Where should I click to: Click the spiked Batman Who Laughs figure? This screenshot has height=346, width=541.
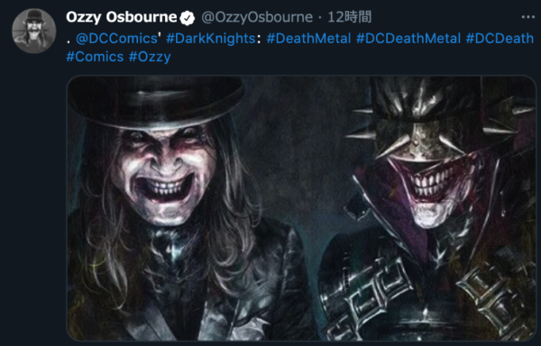pos(426,208)
